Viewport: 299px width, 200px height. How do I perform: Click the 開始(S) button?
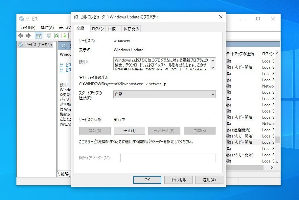pyautogui.click(x=95, y=131)
